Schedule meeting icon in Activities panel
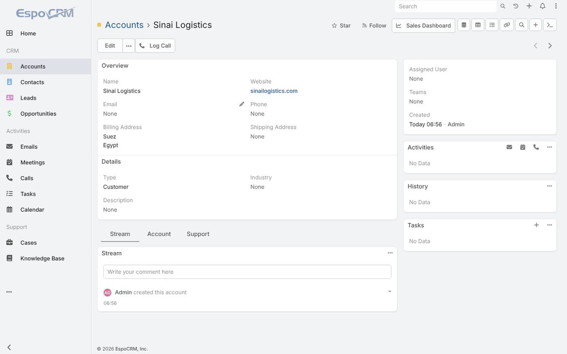The width and height of the screenshot is (567, 354). 523,147
